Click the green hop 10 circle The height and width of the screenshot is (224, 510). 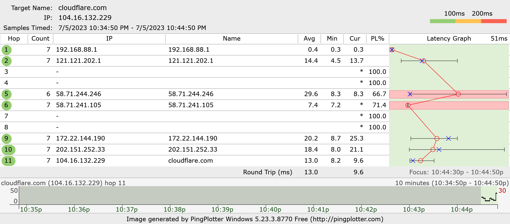point(8,150)
